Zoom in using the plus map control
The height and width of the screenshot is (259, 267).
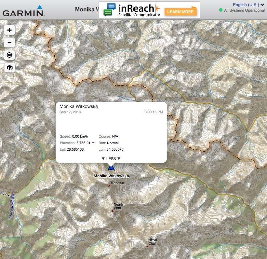[x=9, y=30]
